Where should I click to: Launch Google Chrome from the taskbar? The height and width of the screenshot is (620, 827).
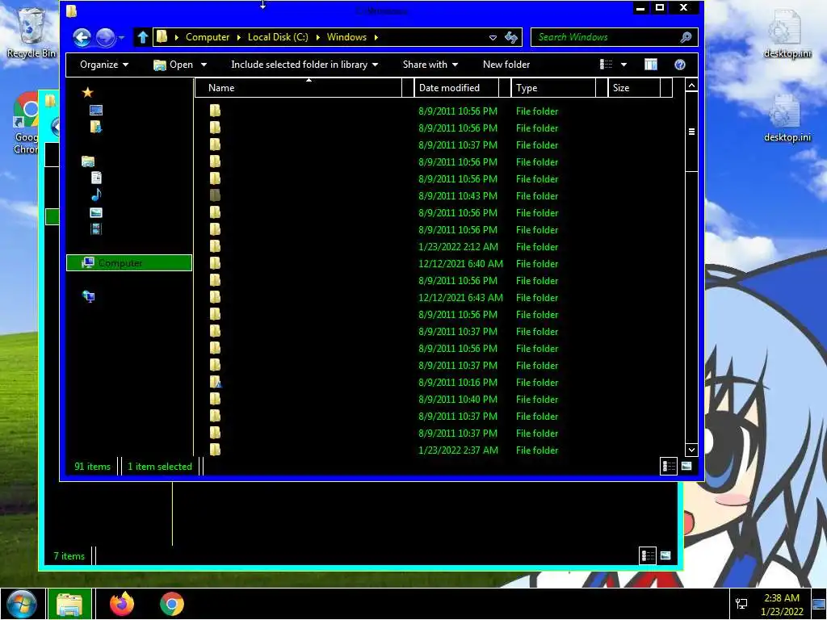[172, 604]
